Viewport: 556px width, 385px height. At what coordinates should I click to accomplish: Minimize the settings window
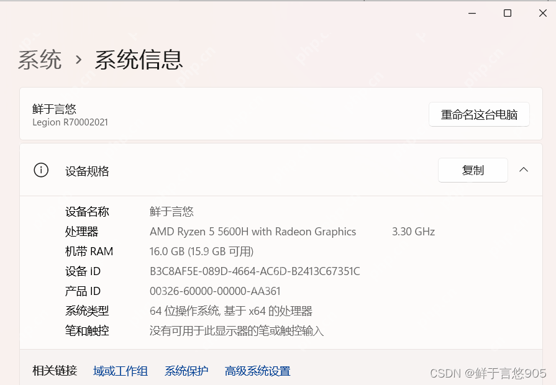click(472, 13)
